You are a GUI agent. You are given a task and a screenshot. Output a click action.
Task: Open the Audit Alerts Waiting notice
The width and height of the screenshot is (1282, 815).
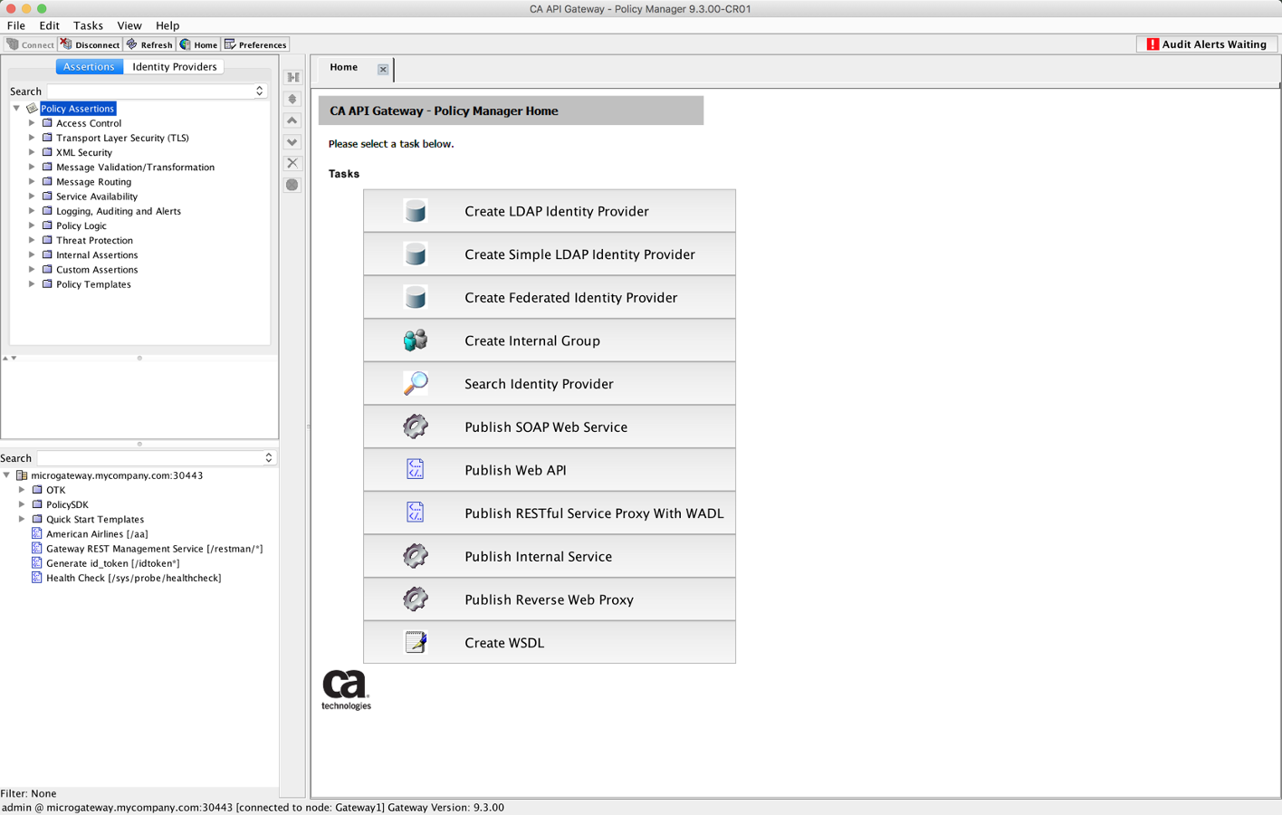tap(1207, 44)
